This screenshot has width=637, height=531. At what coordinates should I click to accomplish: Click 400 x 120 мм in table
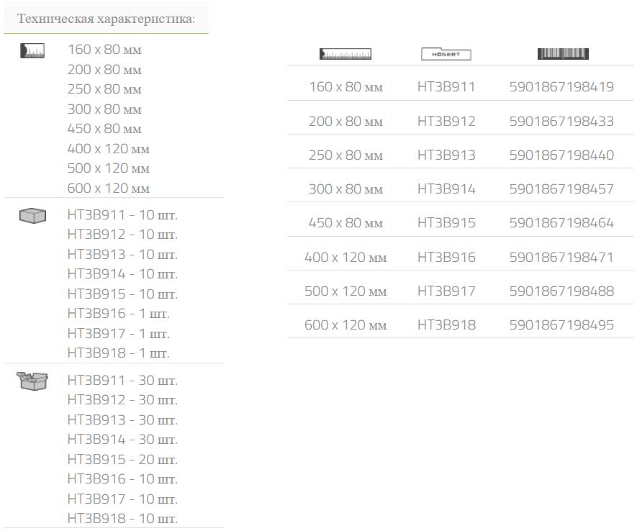pyautogui.click(x=345, y=257)
